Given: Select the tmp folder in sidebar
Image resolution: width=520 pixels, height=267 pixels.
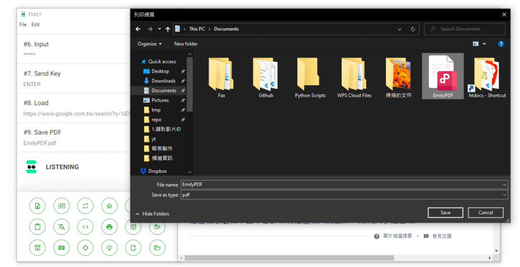Looking at the screenshot, I should pyautogui.click(x=156, y=110).
